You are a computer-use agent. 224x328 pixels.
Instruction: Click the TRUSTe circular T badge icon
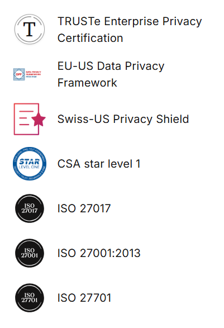point(30,29)
